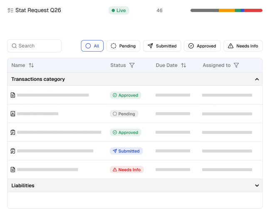Click the Name column header
Viewport: 270px width, 209px height.
(x=18, y=65)
